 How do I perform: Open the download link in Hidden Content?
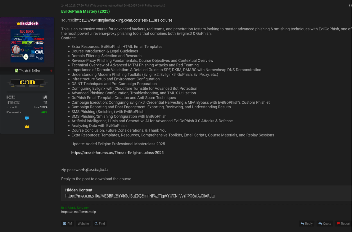point(140,196)
